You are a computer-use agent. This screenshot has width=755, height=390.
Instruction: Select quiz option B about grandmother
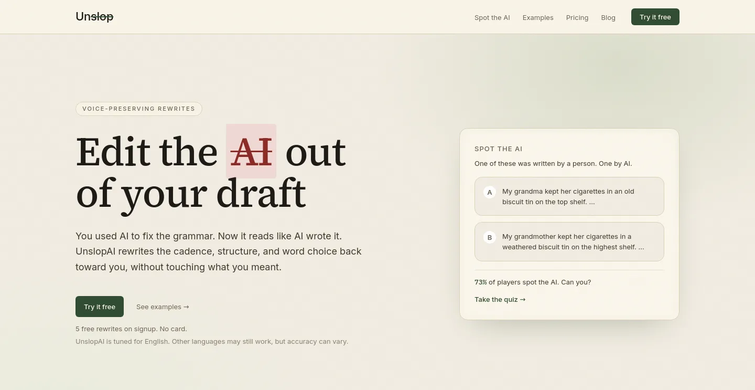click(569, 241)
